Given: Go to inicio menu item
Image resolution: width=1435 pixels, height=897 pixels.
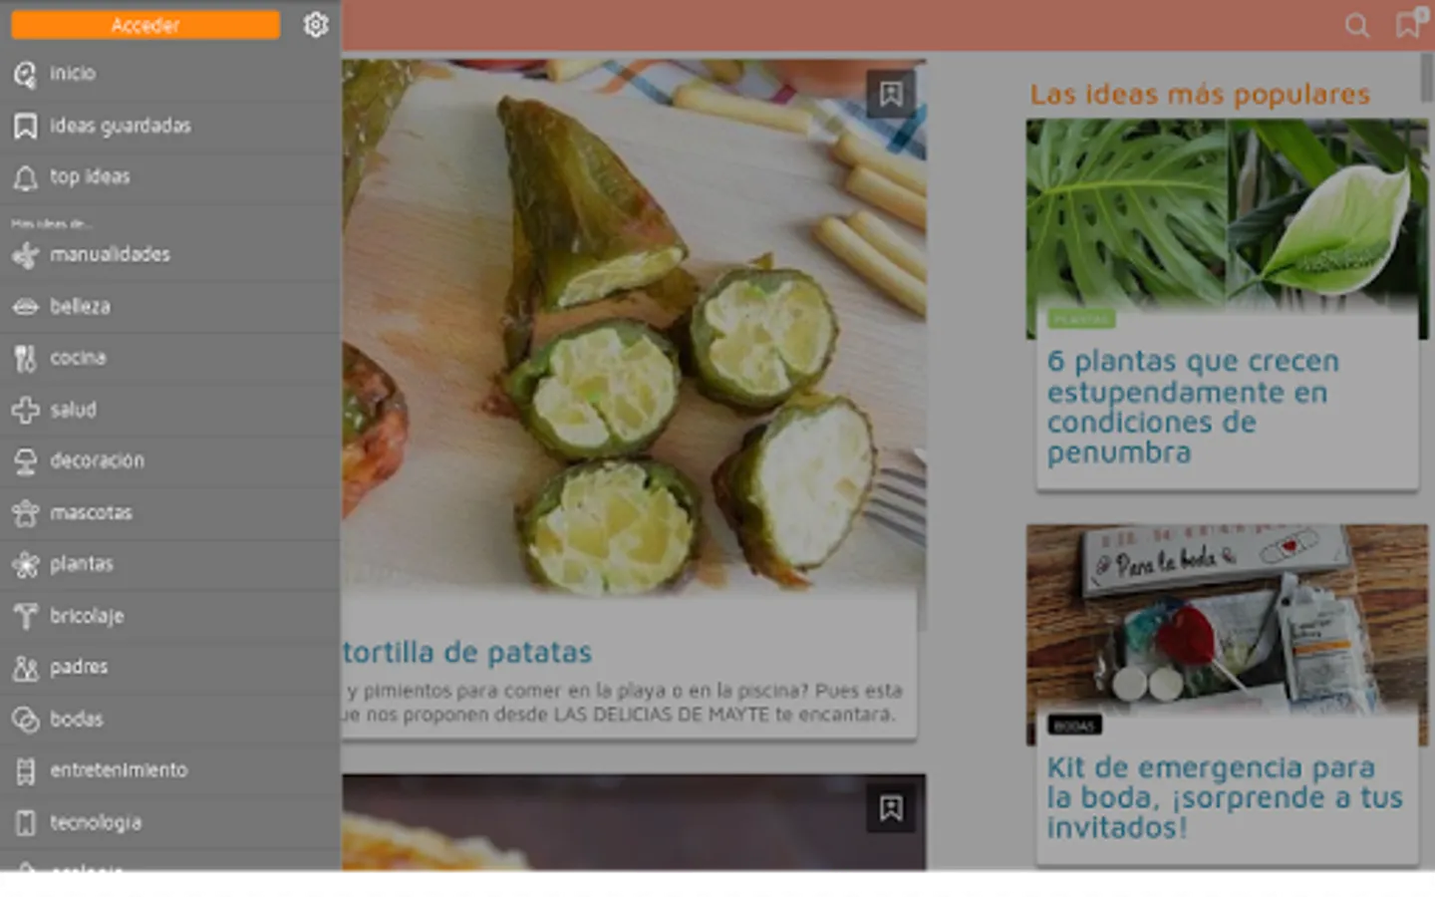Looking at the screenshot, I should click(x=73, y=74).
